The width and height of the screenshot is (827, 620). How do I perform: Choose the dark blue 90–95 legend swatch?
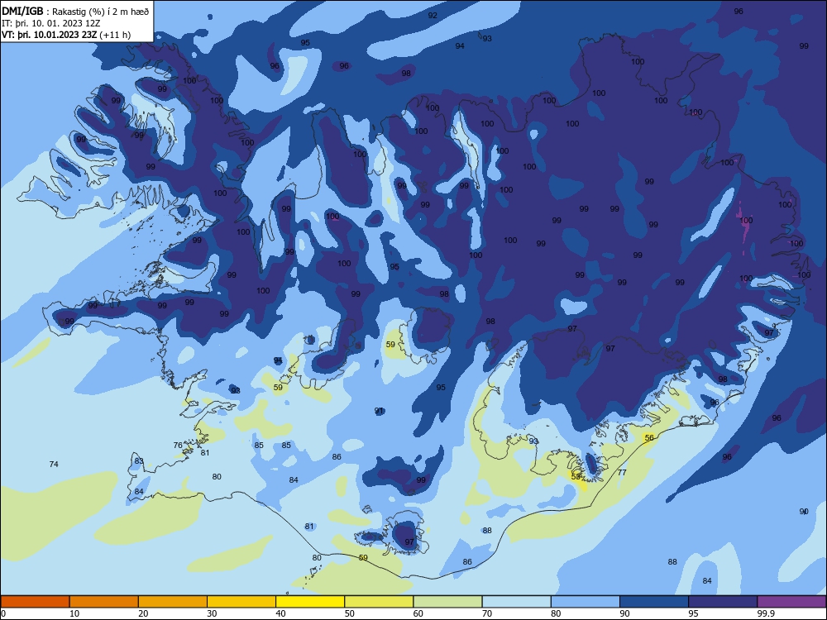(654, 602)
